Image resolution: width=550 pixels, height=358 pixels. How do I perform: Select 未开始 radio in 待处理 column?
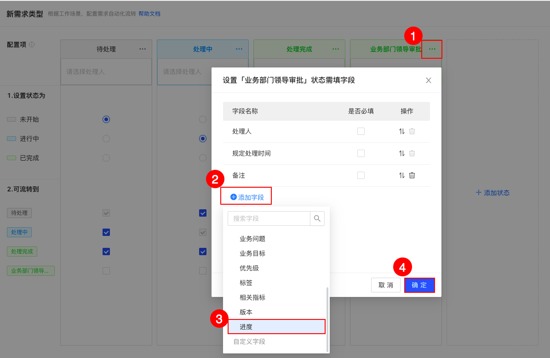106,119
